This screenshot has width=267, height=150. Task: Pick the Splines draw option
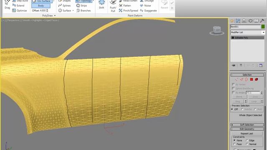(x=65, y=5)
